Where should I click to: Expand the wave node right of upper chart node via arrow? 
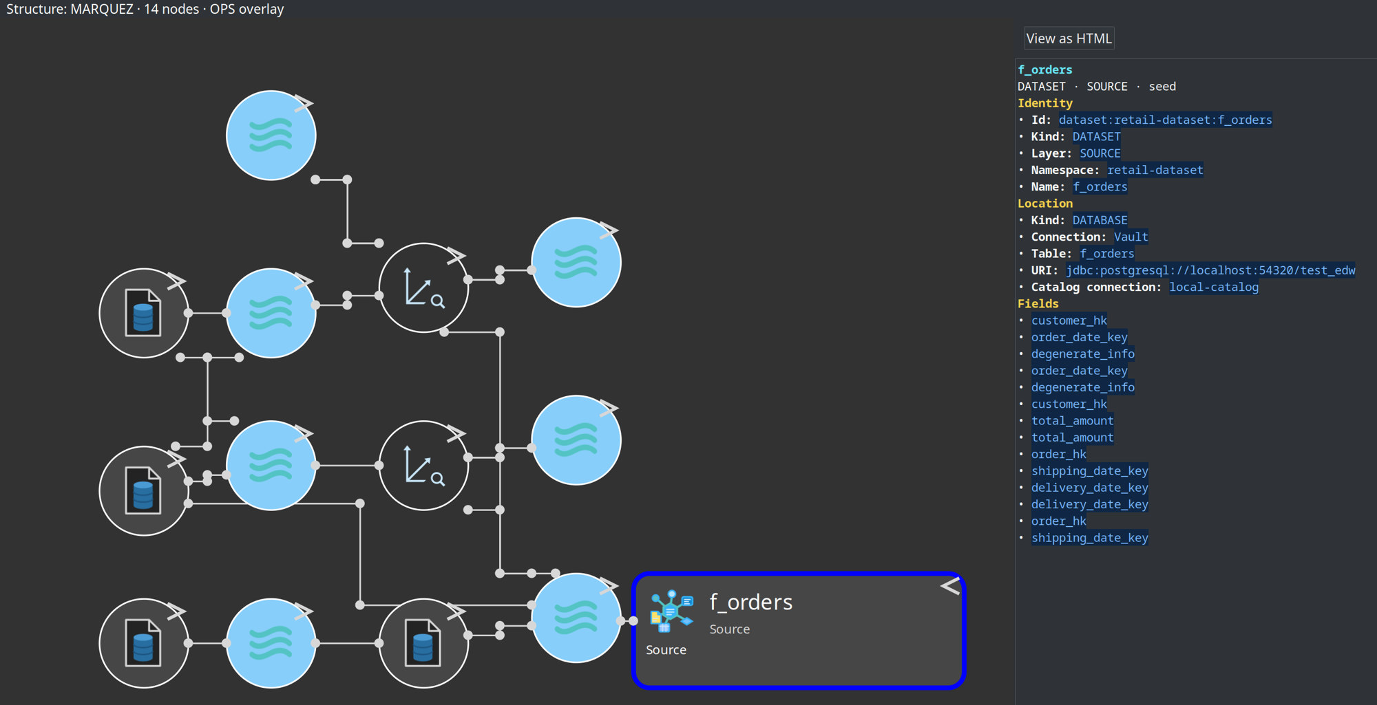click(609, 230)
